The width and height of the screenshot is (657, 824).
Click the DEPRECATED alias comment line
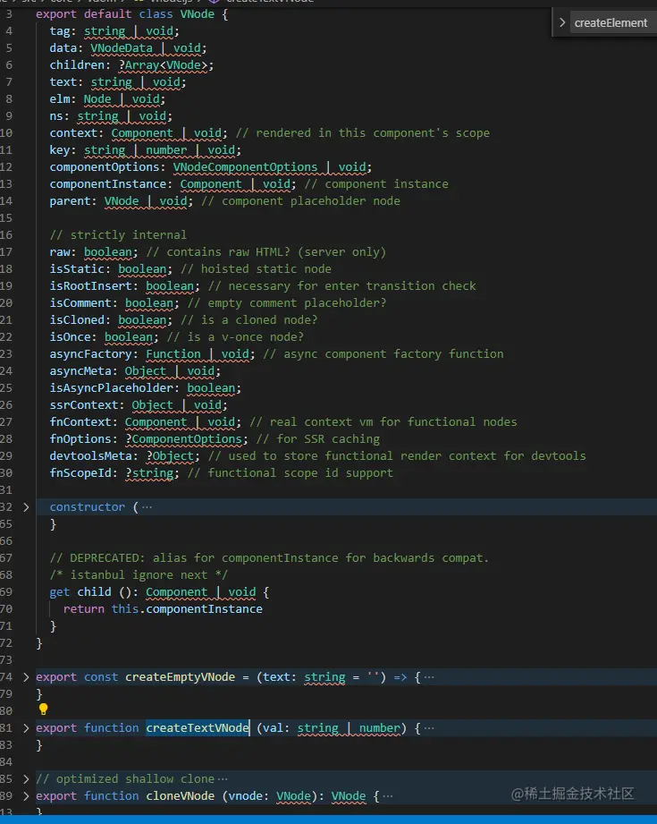coord(269,557)
